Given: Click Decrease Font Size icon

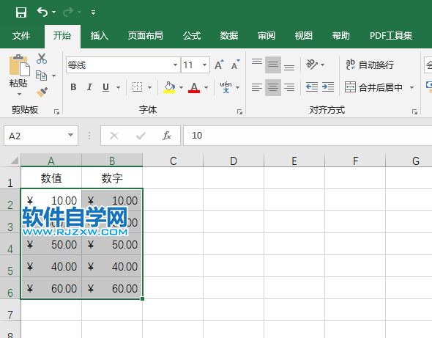Looking at the screenshot, I should click(x=236, y=65).
